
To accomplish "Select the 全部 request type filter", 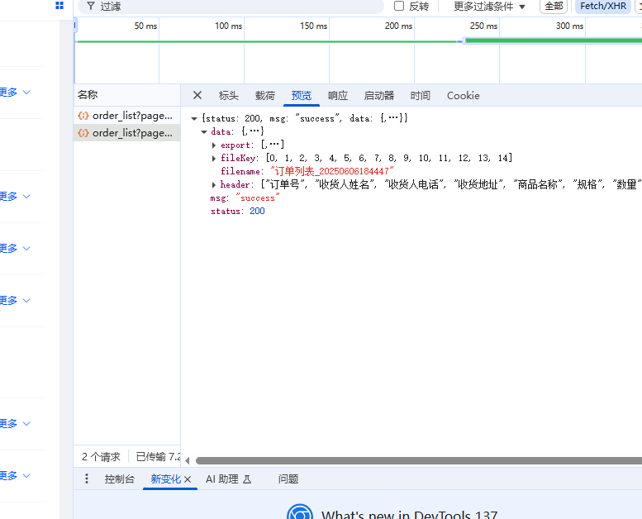I will click(554, 6).
